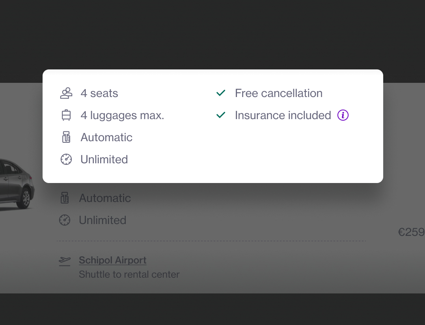Click the "Shuttle to rental center" text
This screenshot has height=325, width=425.
coord(129,274)
